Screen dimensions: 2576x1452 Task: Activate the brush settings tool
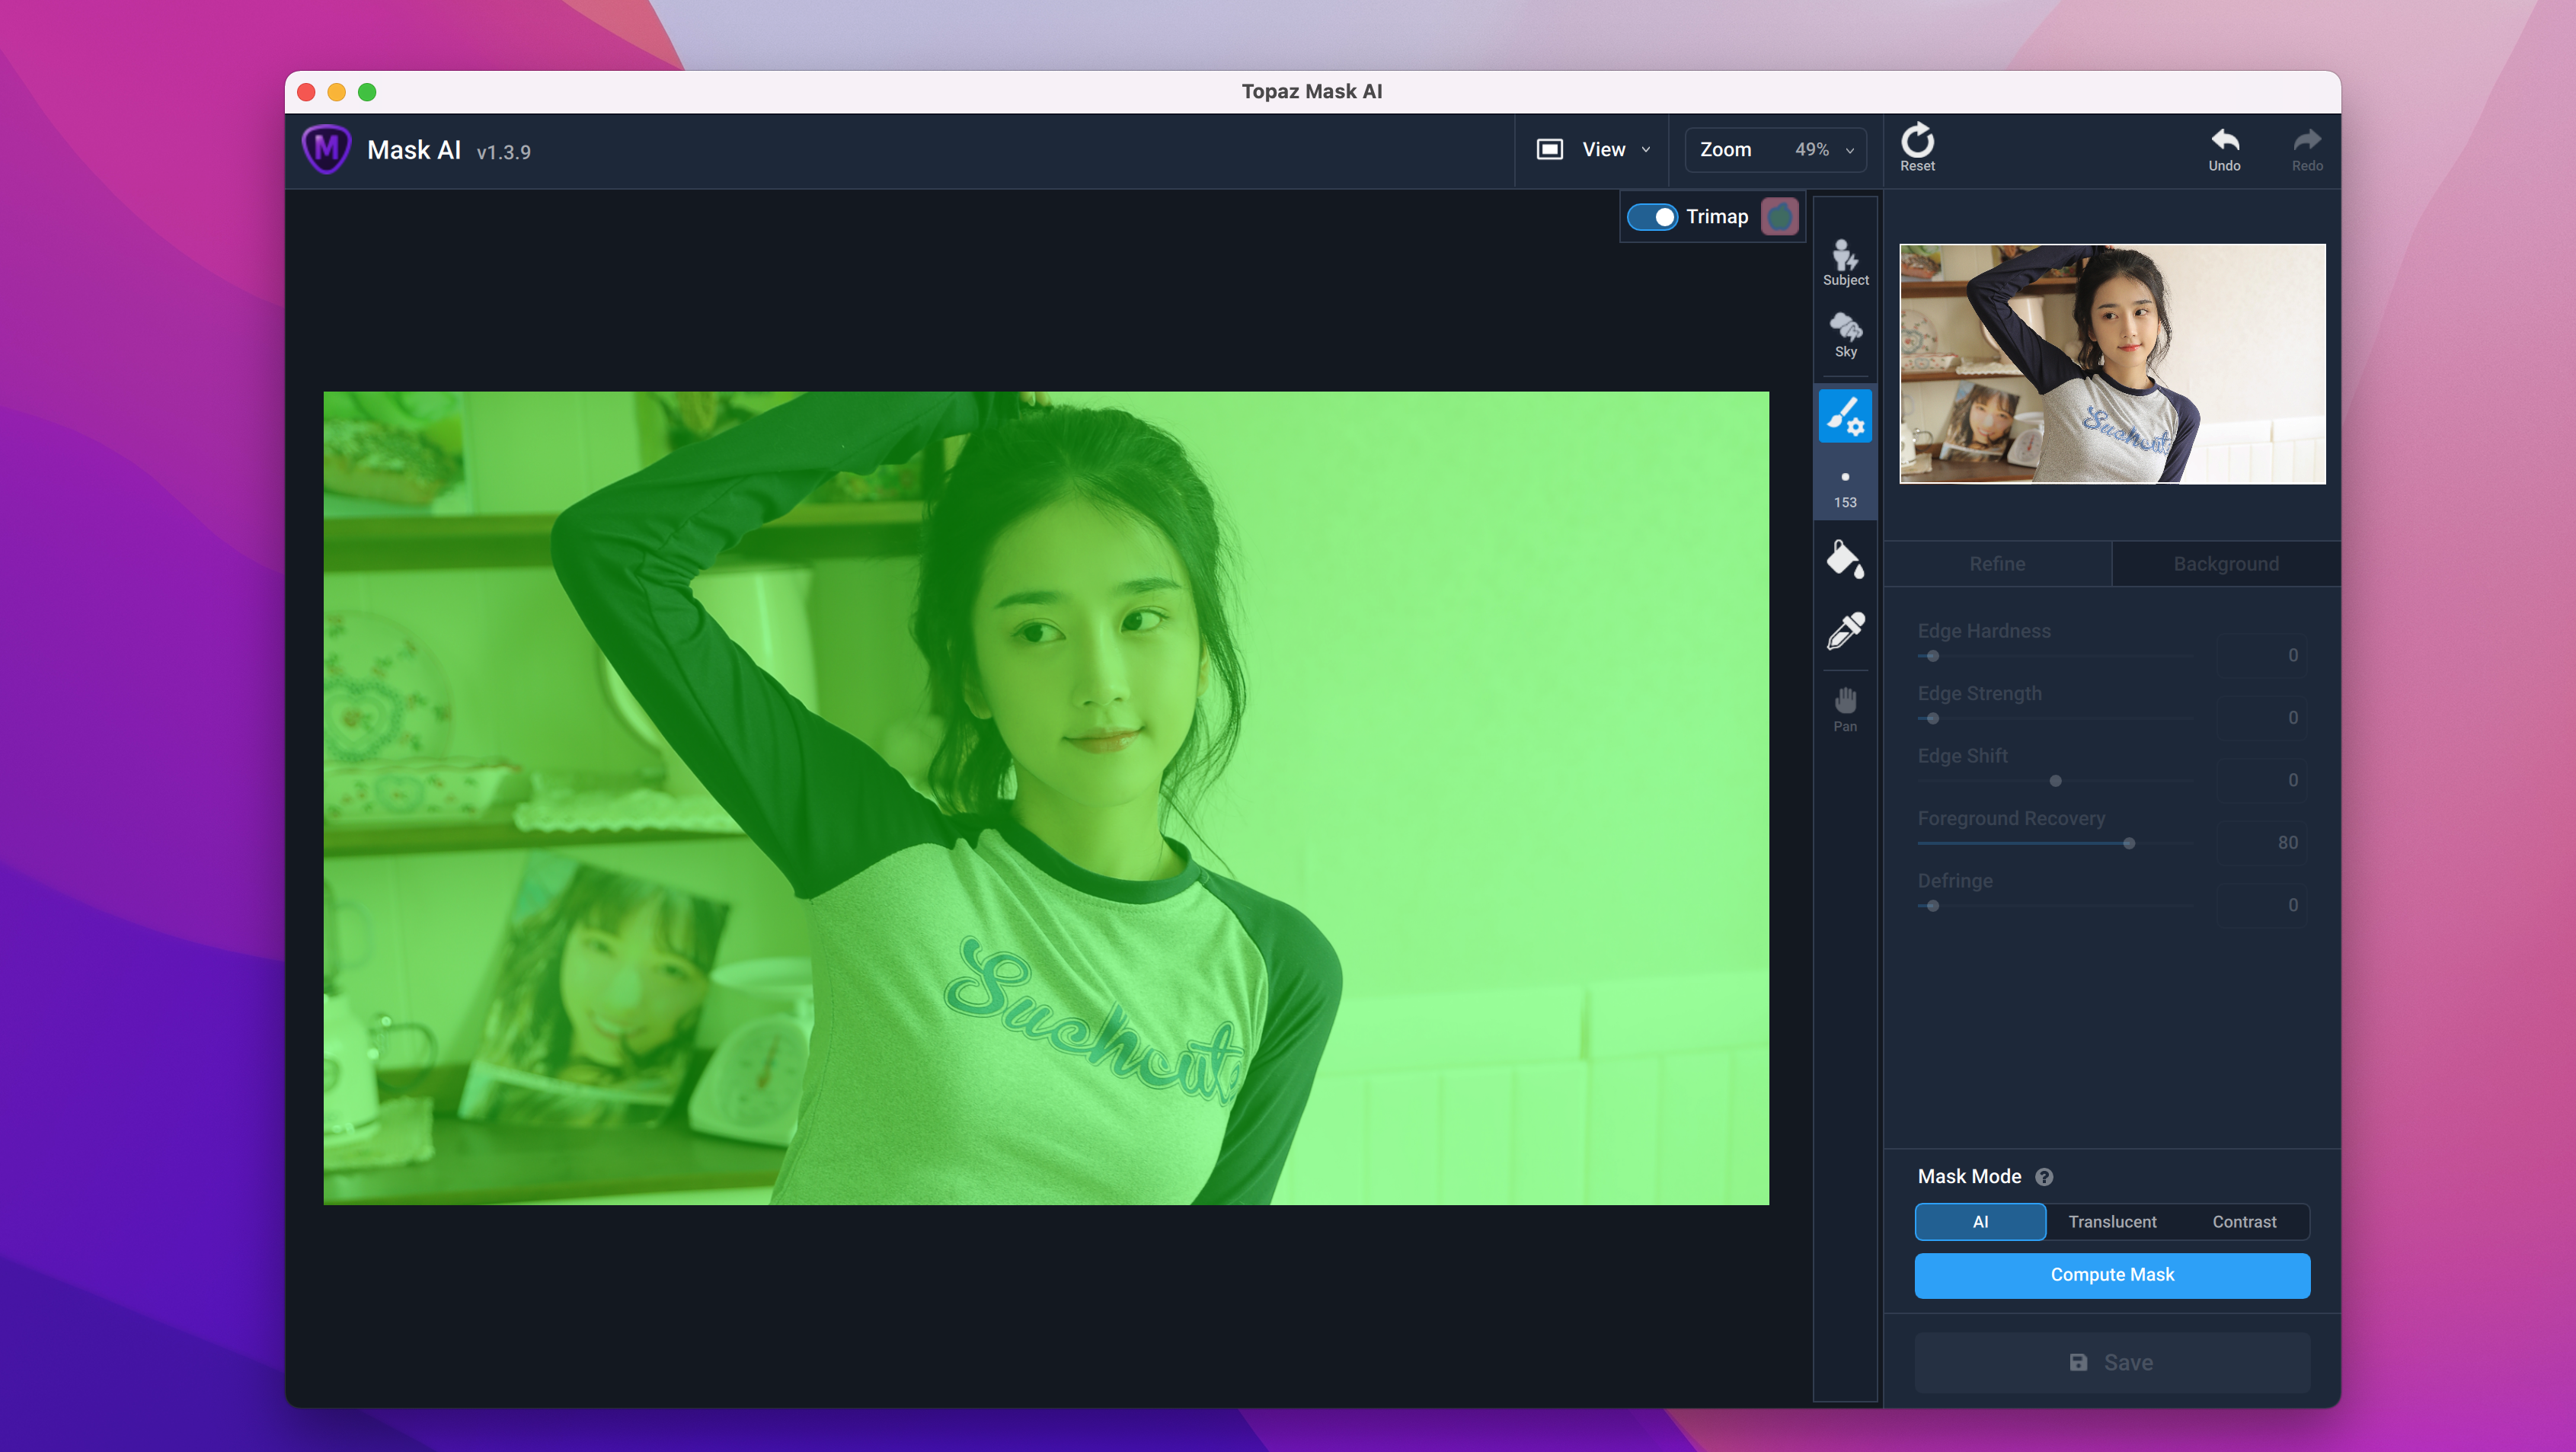pos(1845,415)
